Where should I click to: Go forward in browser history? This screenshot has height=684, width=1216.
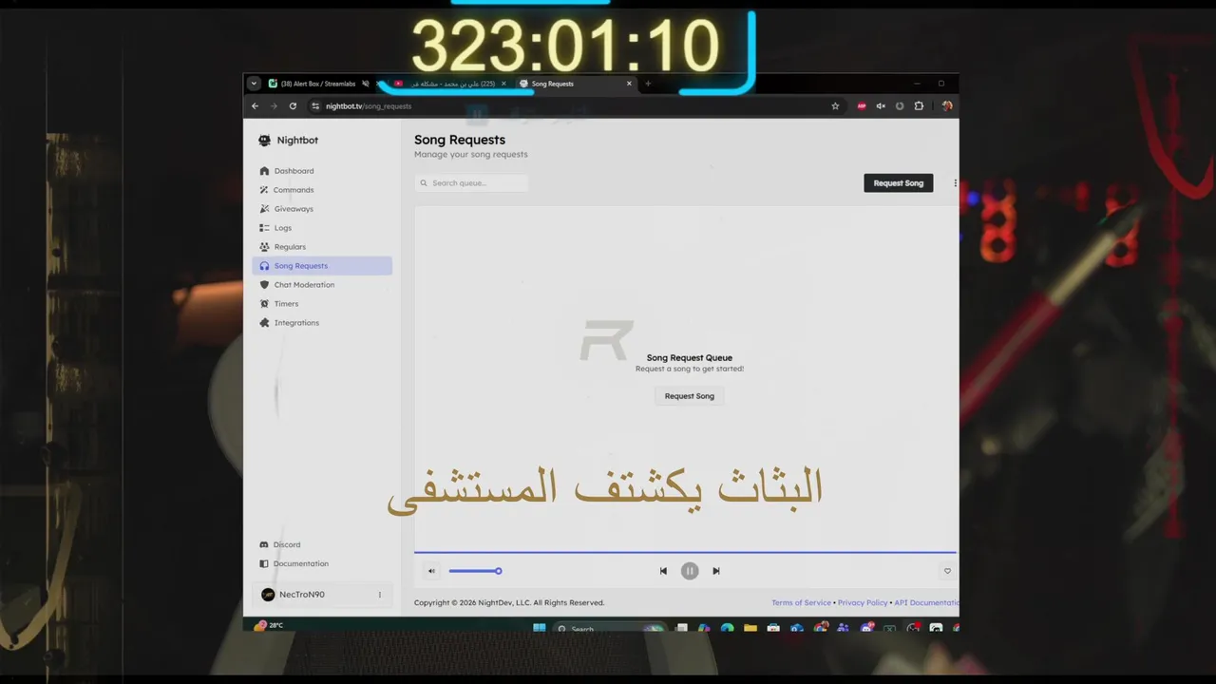[274, 106]
